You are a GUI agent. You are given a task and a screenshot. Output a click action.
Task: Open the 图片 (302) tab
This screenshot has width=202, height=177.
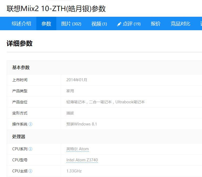click(x=71, y=24)
